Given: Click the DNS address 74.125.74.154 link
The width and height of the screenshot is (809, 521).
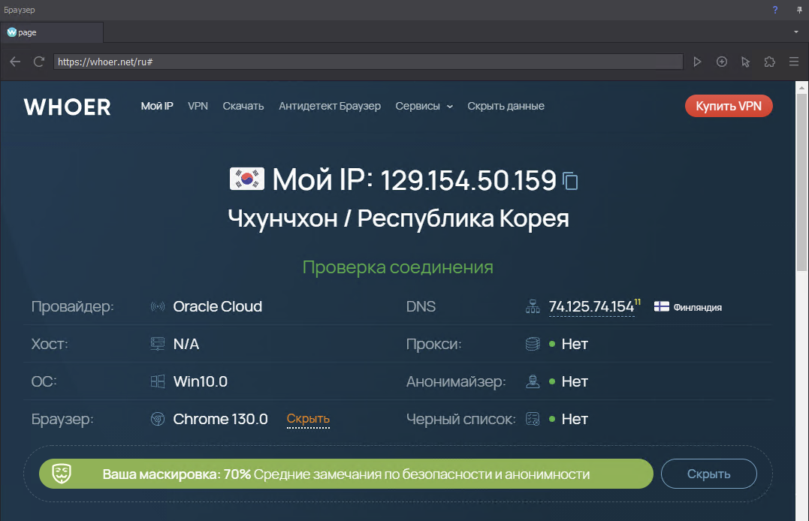Looking at the screenshot, I should (591, 307).
